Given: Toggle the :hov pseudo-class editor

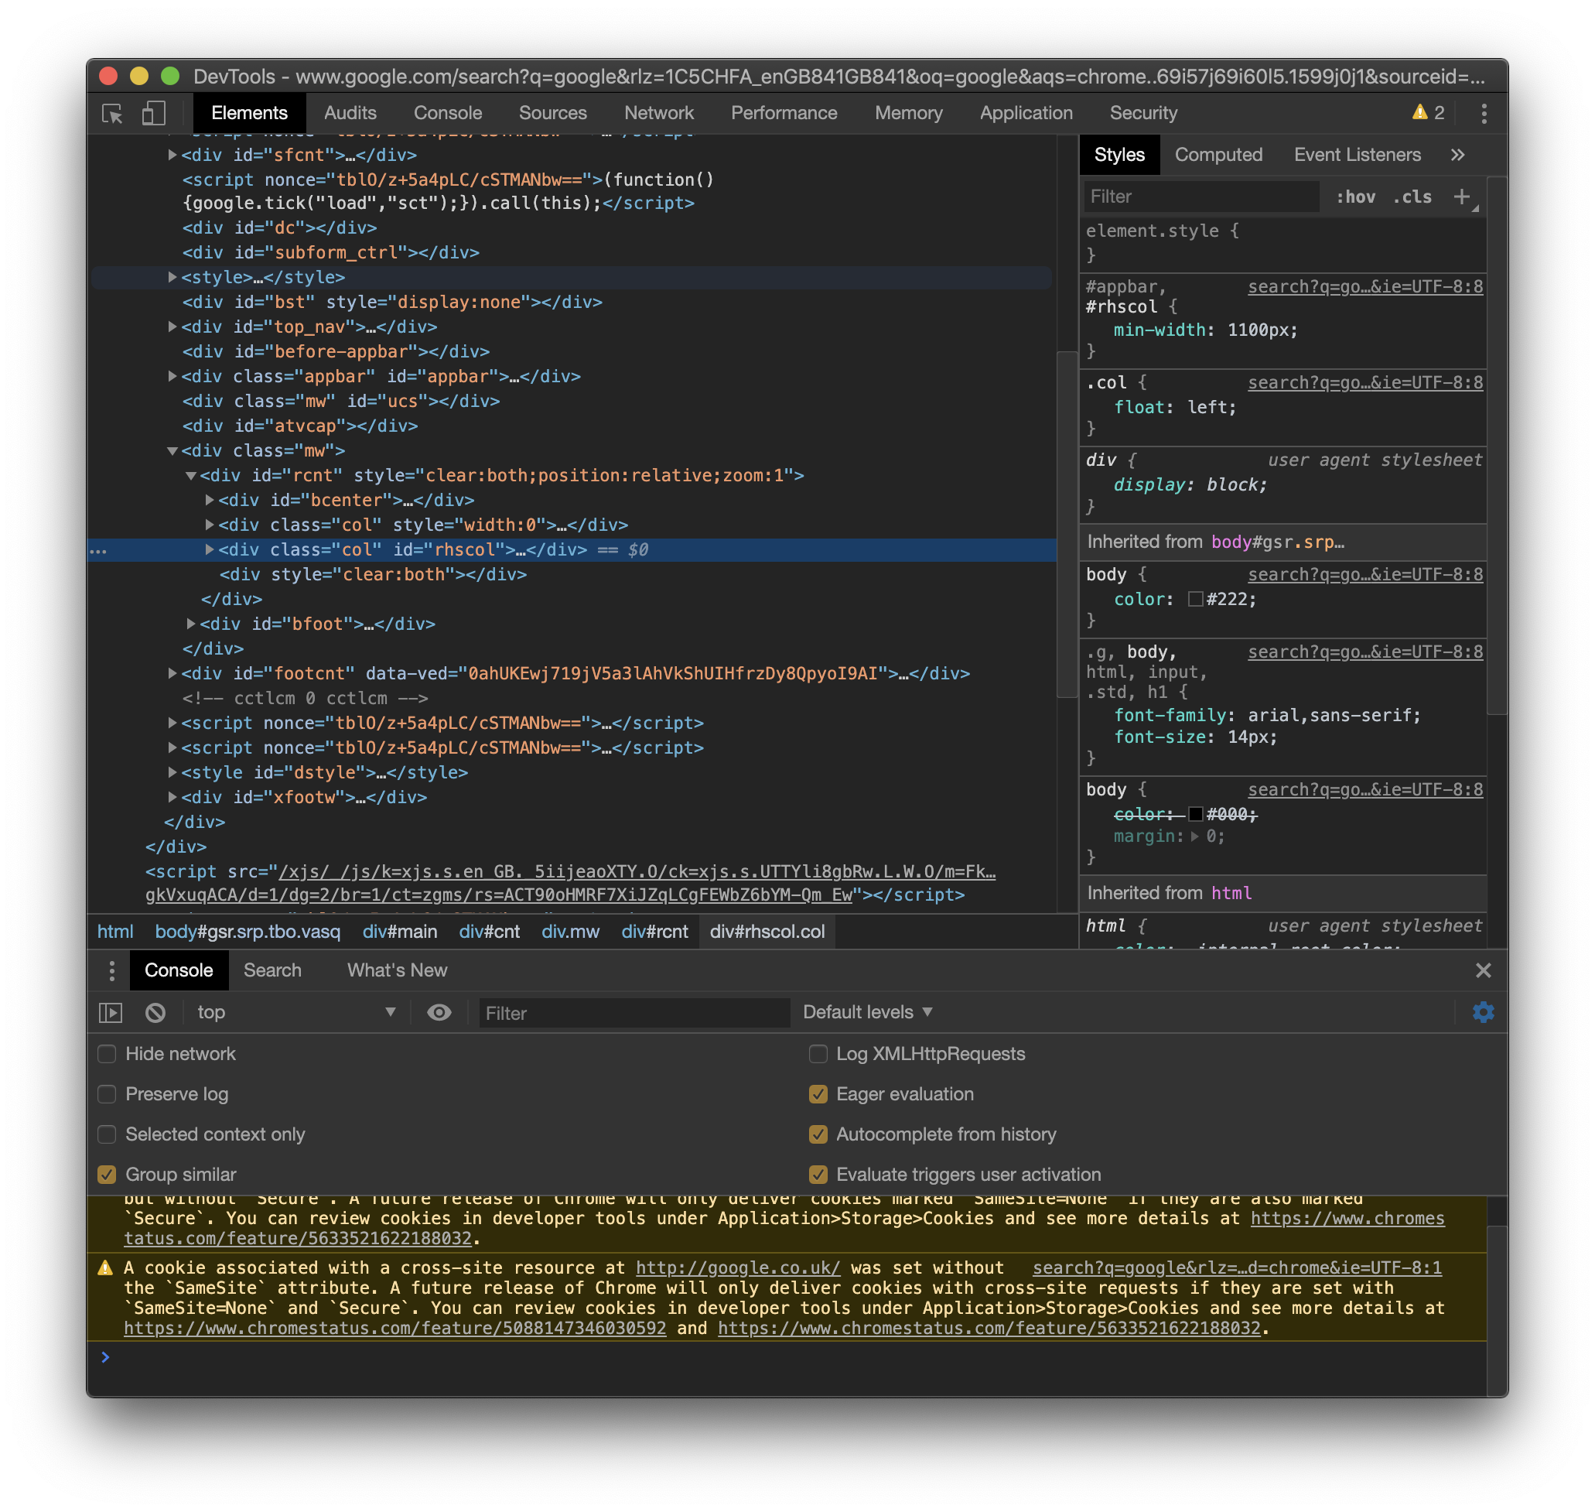Looking at the screenshot, I should pos(1357,196).
